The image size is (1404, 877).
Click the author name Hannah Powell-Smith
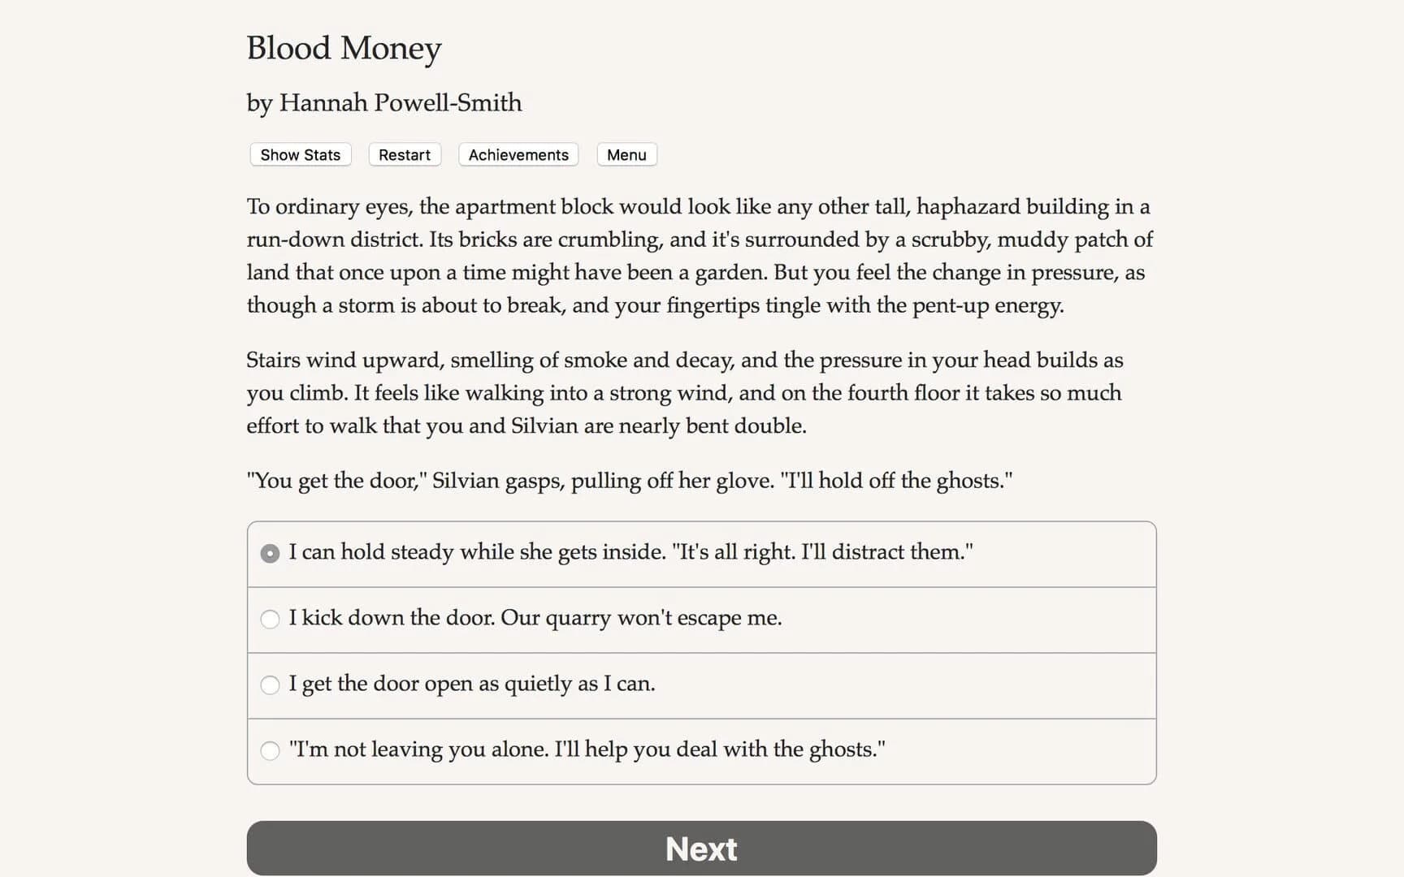[383, 103]
